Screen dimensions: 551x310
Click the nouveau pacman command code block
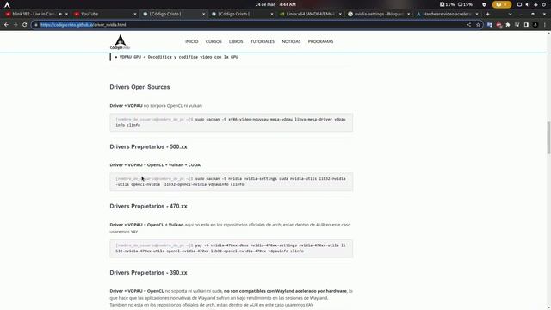pyautogui.click(x=232, y=122)
